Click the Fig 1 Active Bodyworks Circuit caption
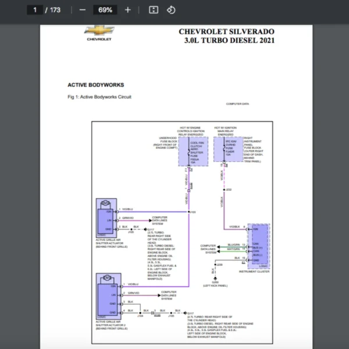This screenshot has height=349, width=349. point(99,97)
